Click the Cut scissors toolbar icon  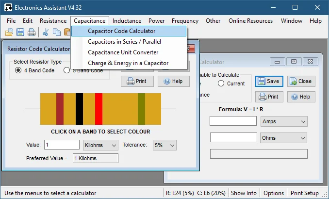(x=46, y=33)
